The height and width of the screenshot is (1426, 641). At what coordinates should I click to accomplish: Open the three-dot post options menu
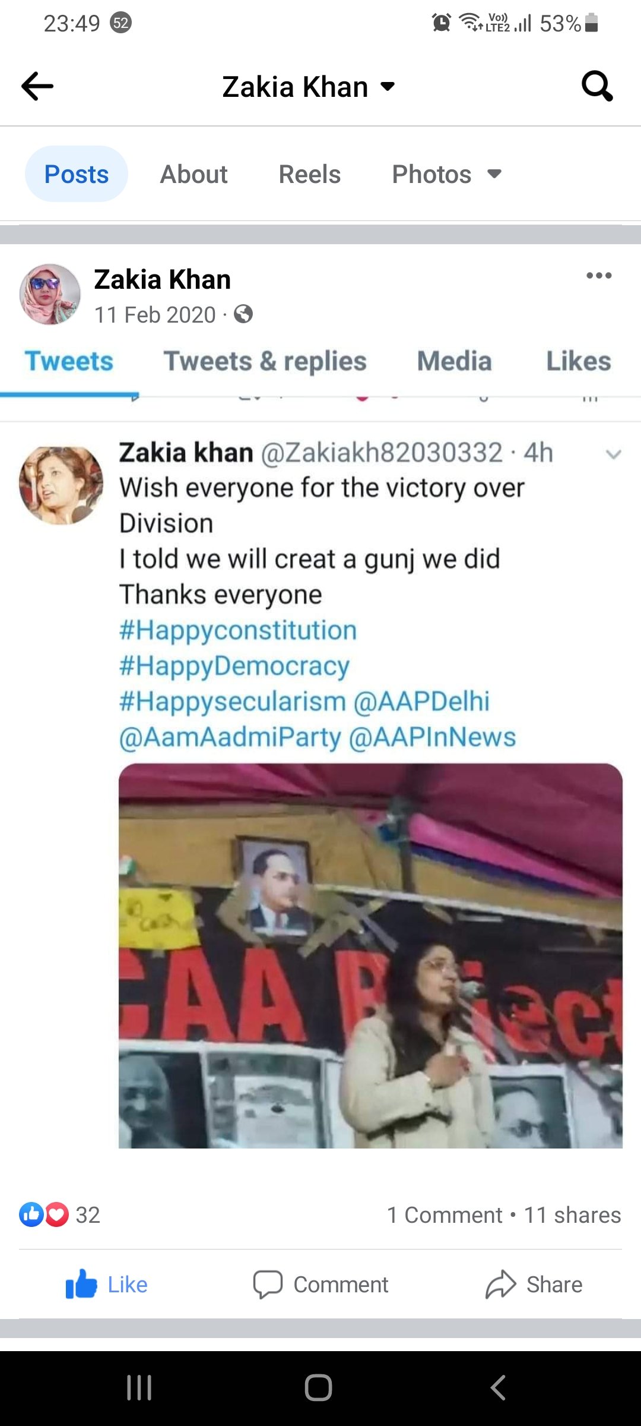pyautogui.click(x=598, y=276)
